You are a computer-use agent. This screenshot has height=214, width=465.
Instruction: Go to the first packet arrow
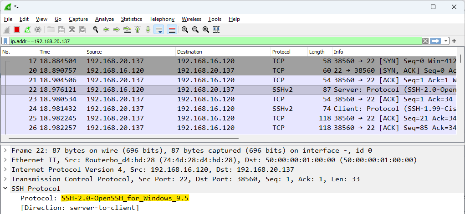138,30
